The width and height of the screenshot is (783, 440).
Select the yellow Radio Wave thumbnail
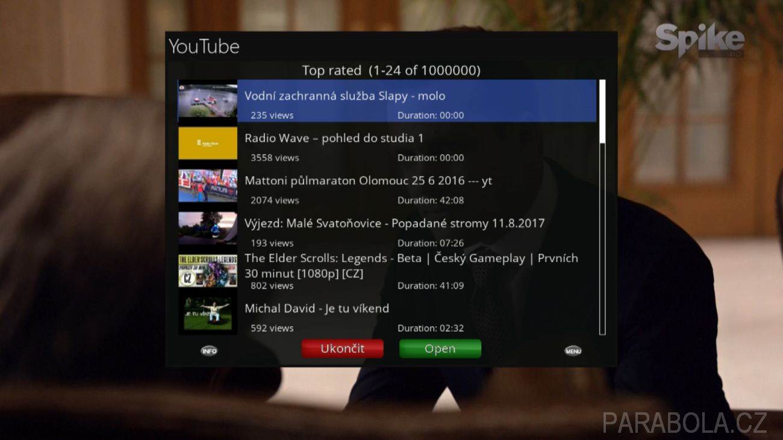(x=208, y=143)
